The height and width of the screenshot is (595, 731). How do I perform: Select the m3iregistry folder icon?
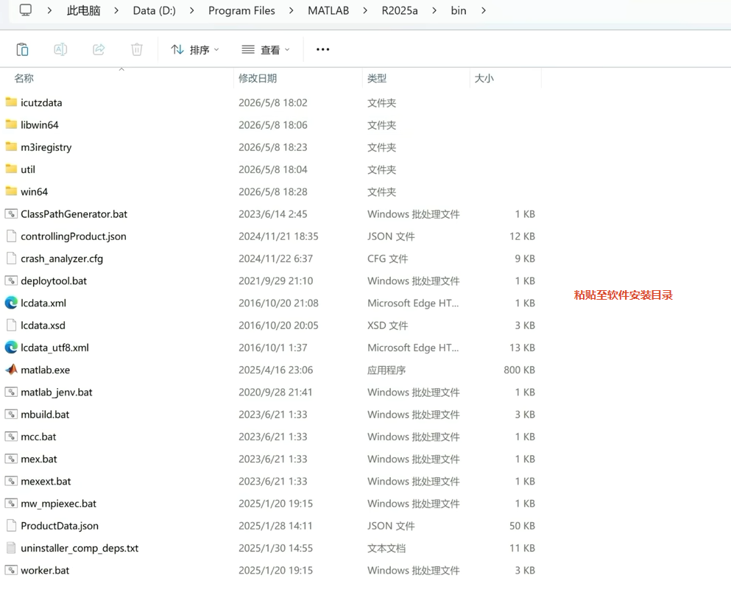11,147
